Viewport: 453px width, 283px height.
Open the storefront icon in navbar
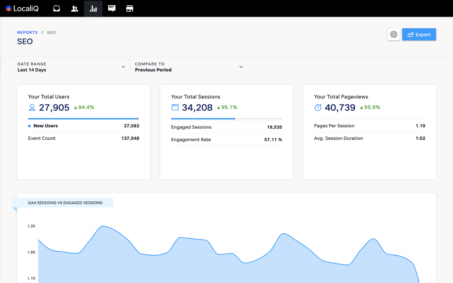130,8
